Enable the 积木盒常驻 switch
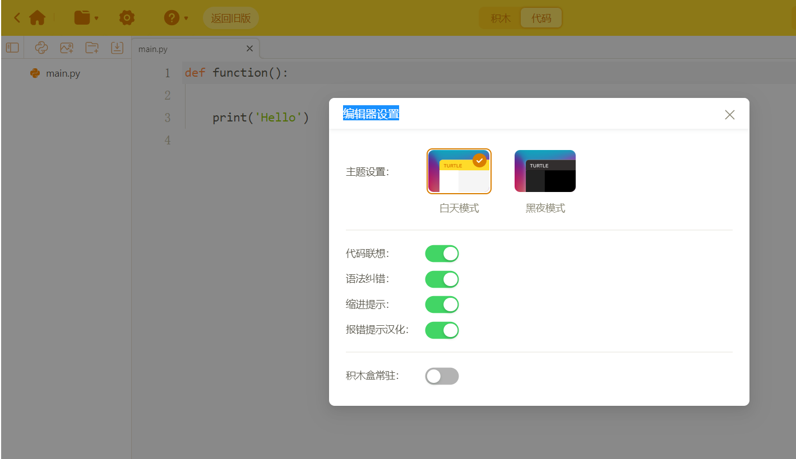The width and height of the screenshot is (796, 459). (442, 376)
